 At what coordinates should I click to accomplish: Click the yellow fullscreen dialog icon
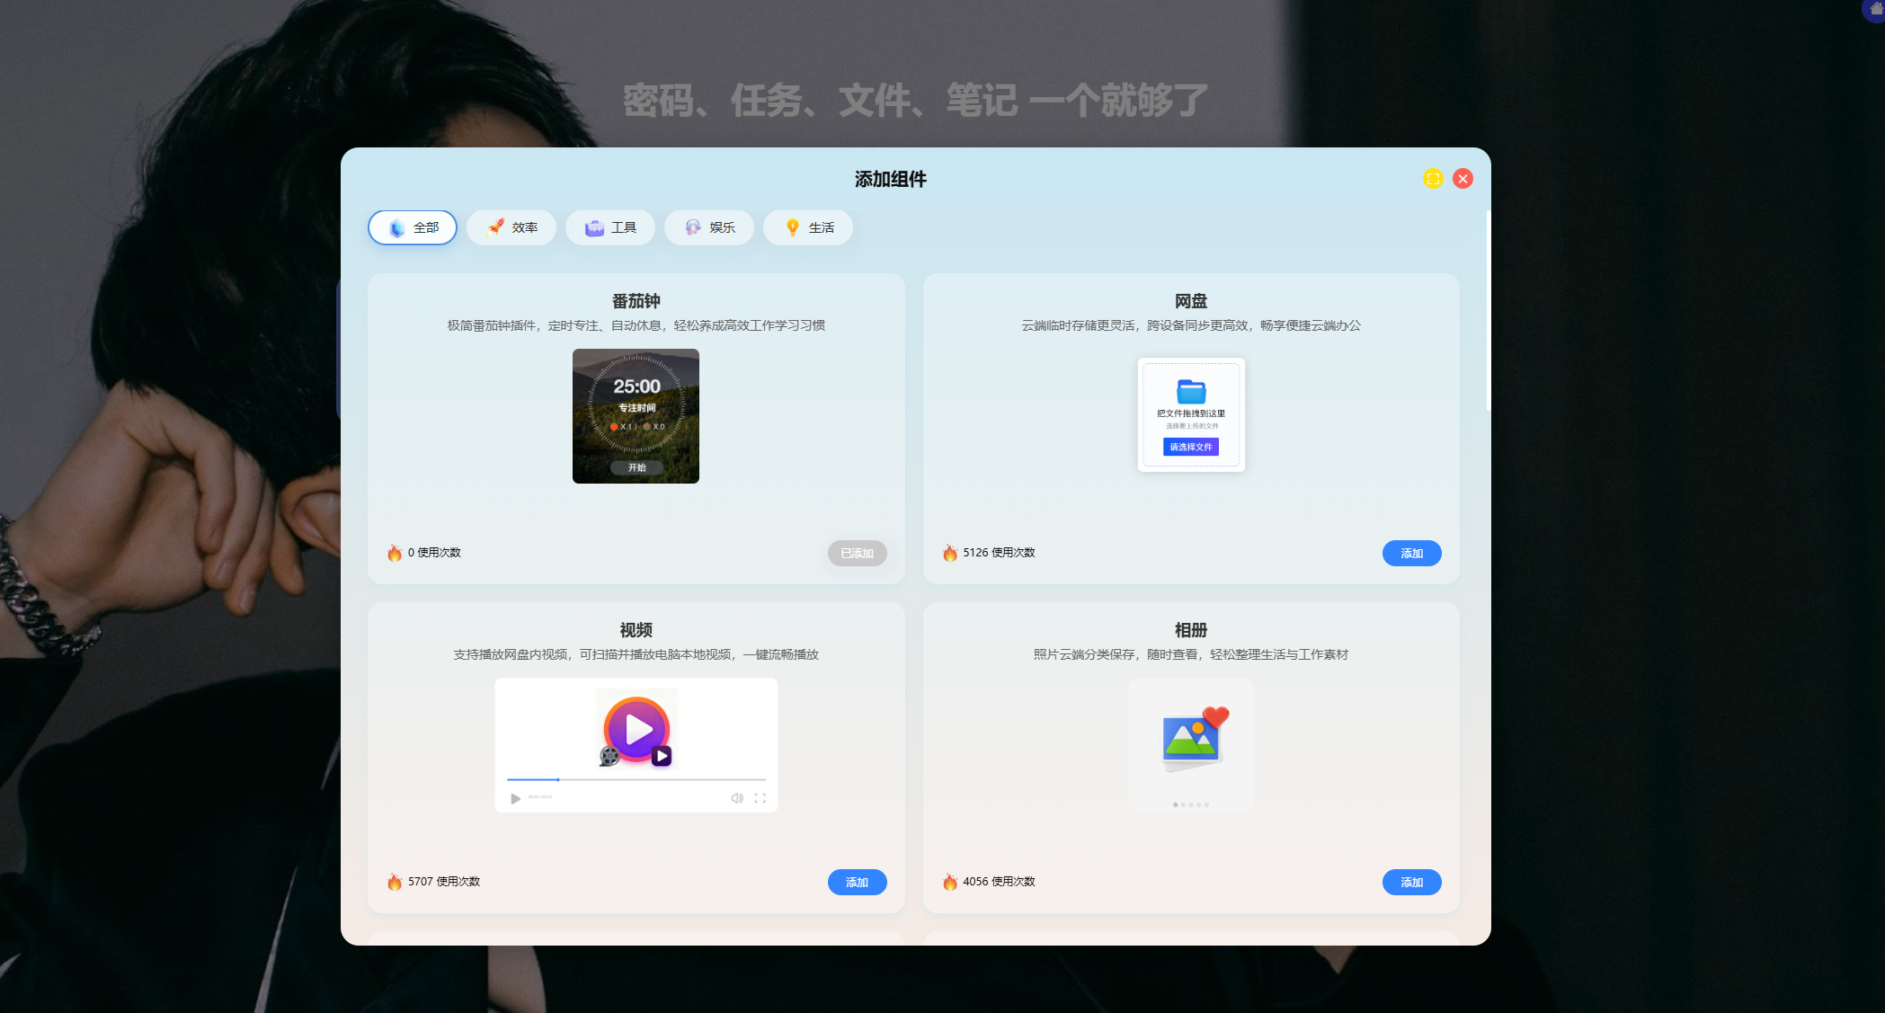click(x=1433, y=179)
